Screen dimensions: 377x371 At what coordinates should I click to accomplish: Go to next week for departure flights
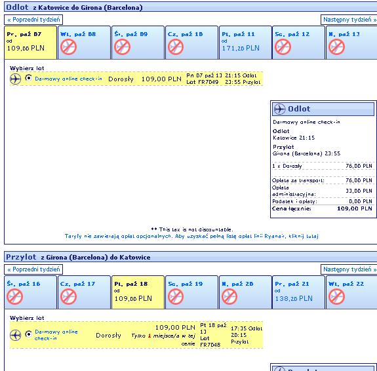pyautogui.click(x=349, y=20)
